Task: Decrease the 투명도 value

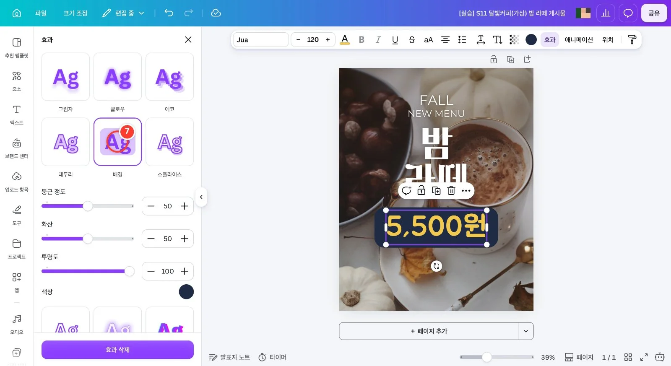Action: point(151,271)
